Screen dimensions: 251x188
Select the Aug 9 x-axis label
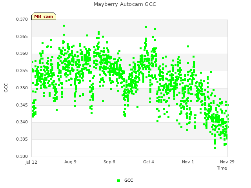point(70,162)
